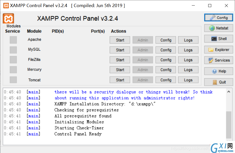Image resolution: width=235 pixels, height=153 pixels.
Task: Launch the Shell terminal button
Action: (219, 39)
